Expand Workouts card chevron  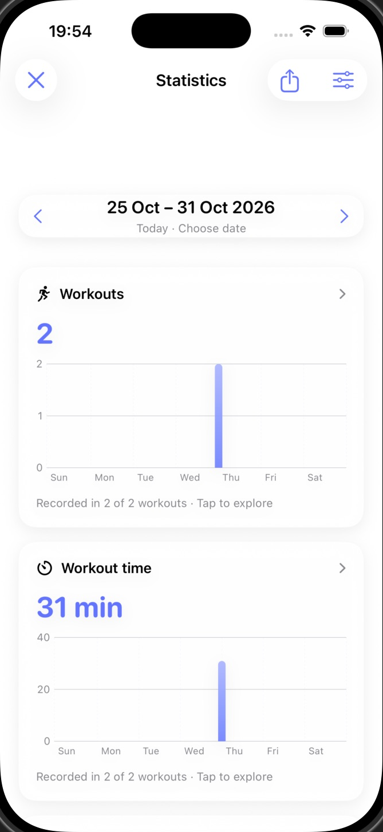coord(342,294)
